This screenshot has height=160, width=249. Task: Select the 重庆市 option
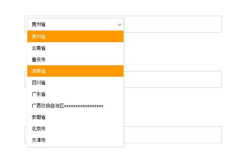point(75,59)
